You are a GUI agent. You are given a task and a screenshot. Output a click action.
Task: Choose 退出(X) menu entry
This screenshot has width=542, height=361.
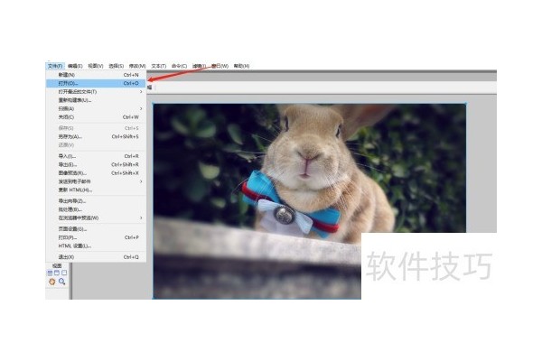96,257
